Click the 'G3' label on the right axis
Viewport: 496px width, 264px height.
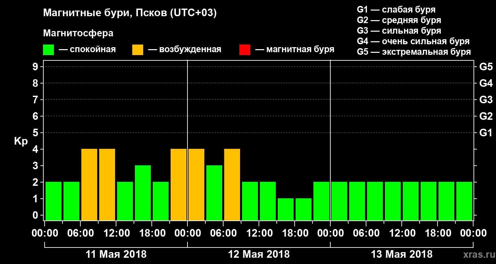(486, 100)
